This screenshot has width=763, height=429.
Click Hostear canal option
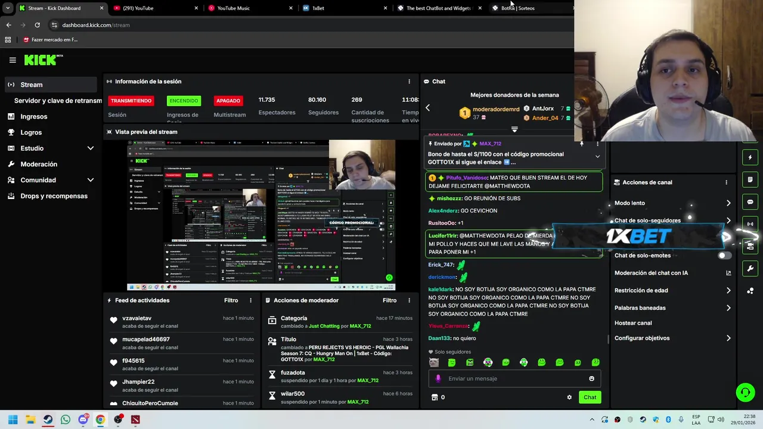633,323
